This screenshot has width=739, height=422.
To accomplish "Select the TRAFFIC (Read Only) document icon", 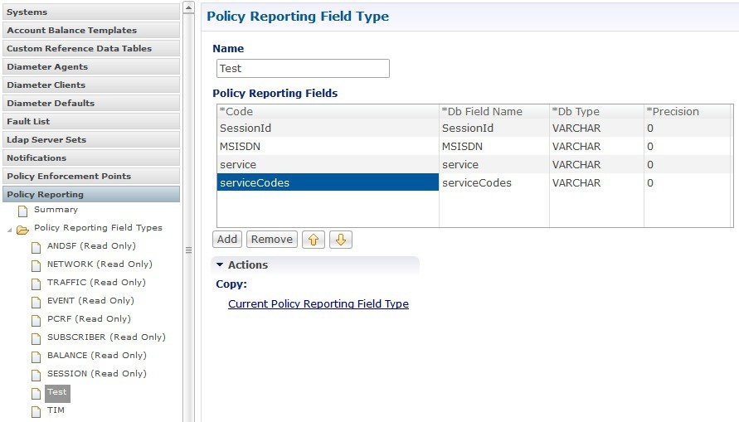I will coord(36,284).
